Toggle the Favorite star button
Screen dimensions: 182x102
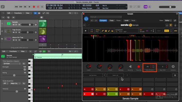point(138,67)
